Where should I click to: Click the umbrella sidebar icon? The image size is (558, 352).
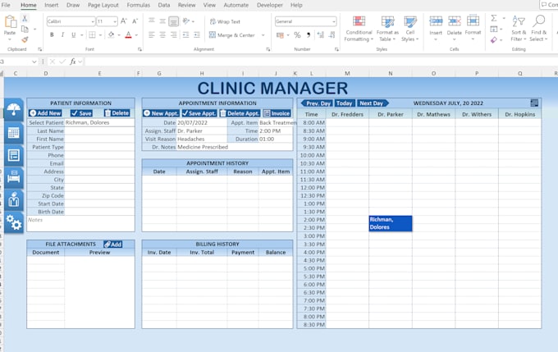13,110
